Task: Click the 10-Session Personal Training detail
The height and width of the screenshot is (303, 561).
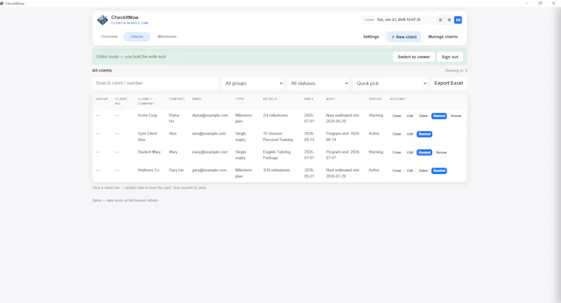Action: pos(278,137)
